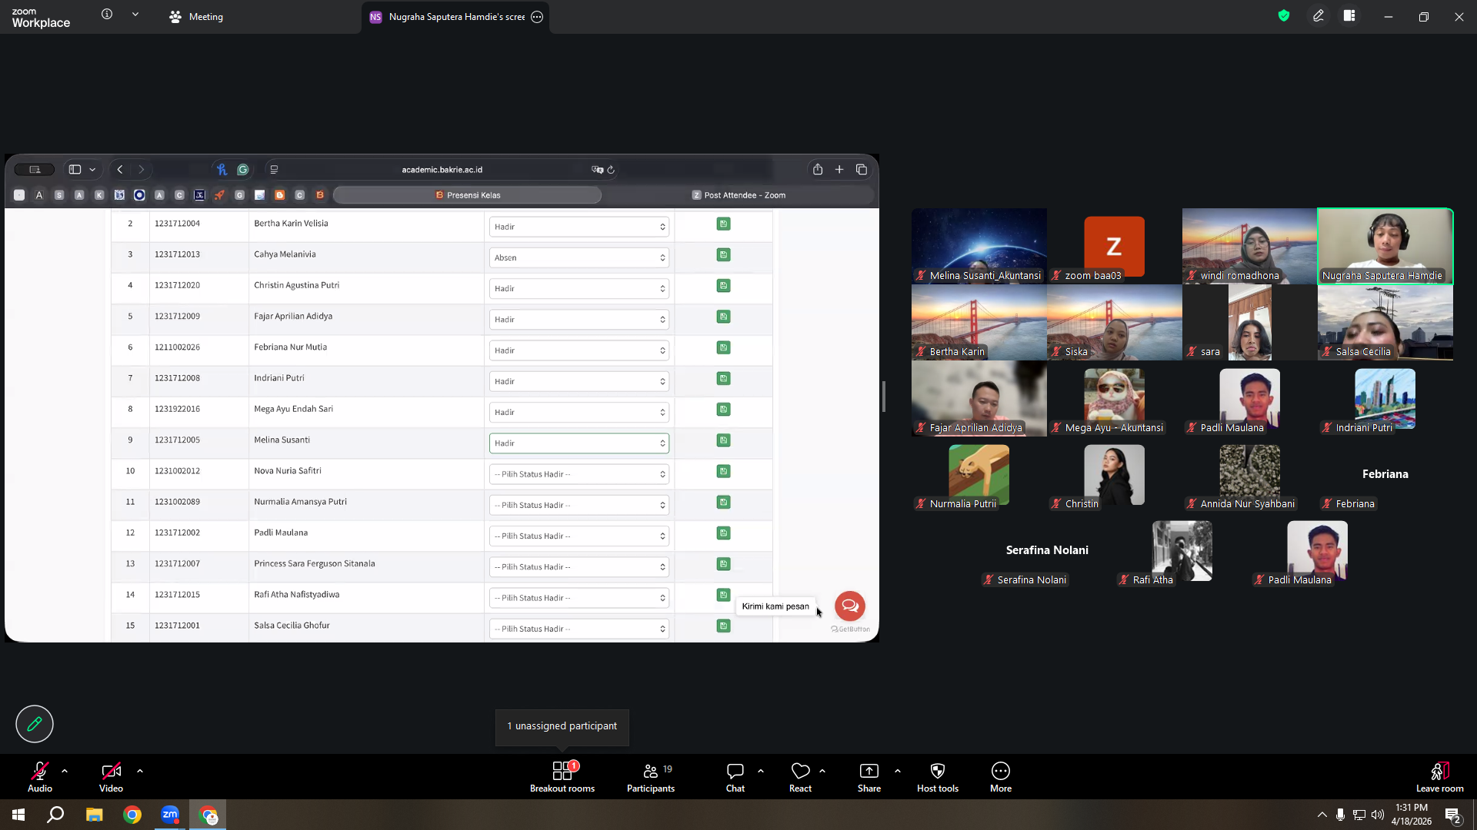Open Windows notification center
The height and width of the screenshot is (830, 1477).
click(1452, 815)
